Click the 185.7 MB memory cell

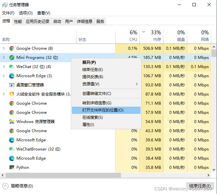tap(151, 58)
